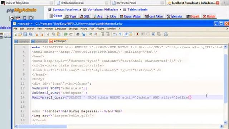The width and height of the screenshot is (229, 129).
Task: Print the document with the printer icon
Action: click(166, 34)
